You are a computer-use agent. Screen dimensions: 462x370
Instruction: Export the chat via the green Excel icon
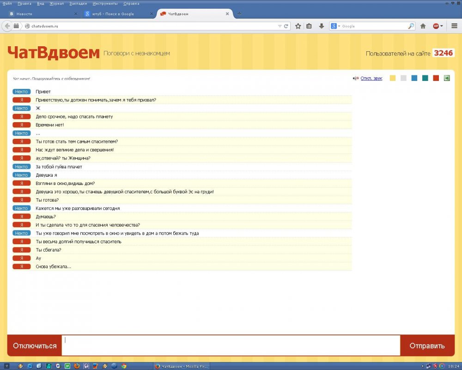447,78
